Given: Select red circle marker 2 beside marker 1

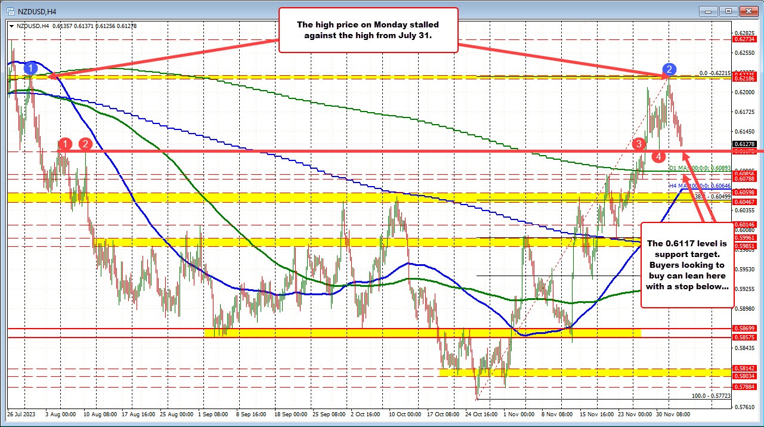Looking at the screenshot, I should click(85, 144).
